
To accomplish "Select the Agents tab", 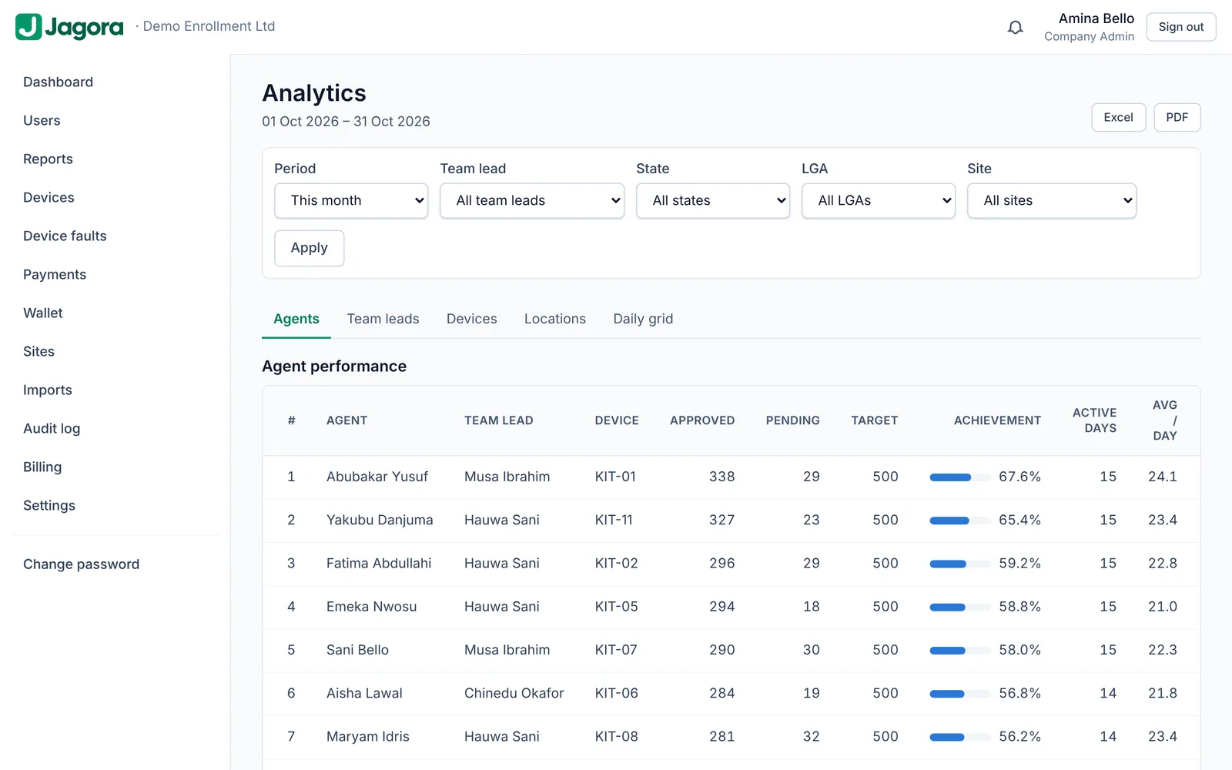I will click(296, 319).
